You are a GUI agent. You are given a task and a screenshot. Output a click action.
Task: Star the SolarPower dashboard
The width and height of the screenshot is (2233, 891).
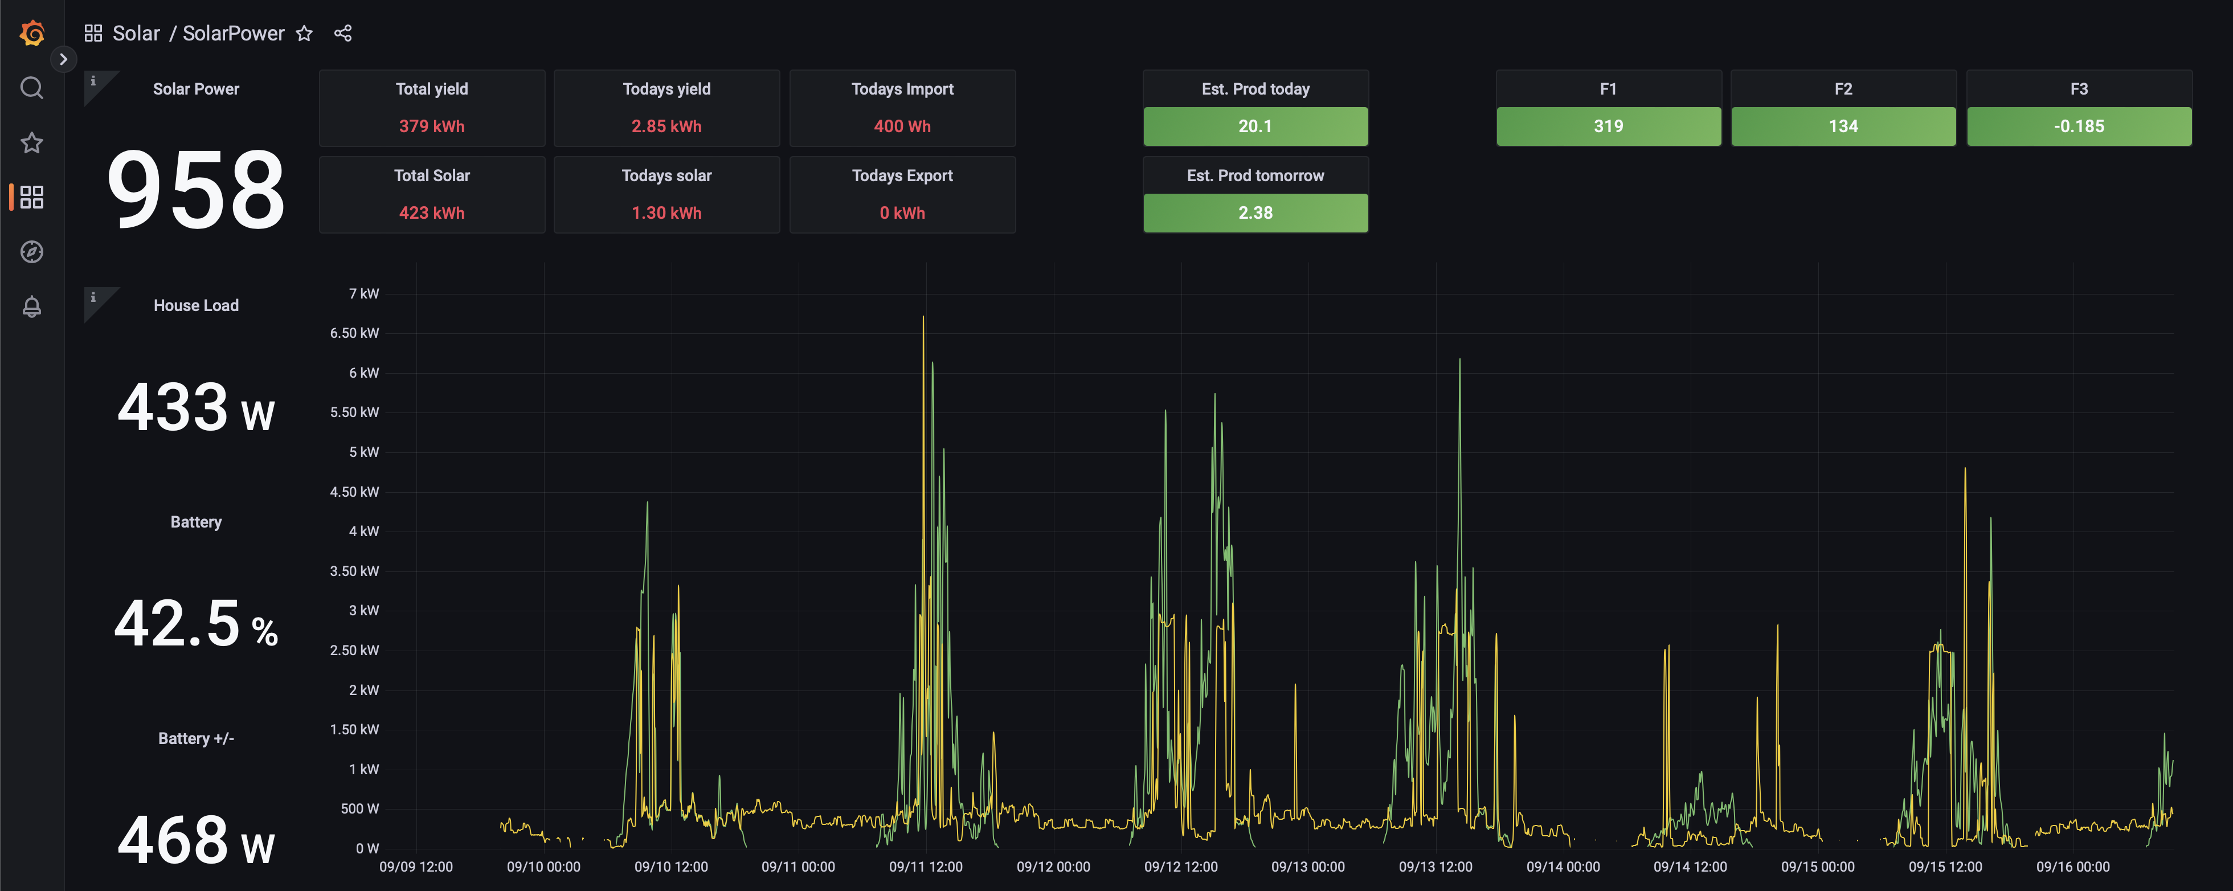(304, 33)
